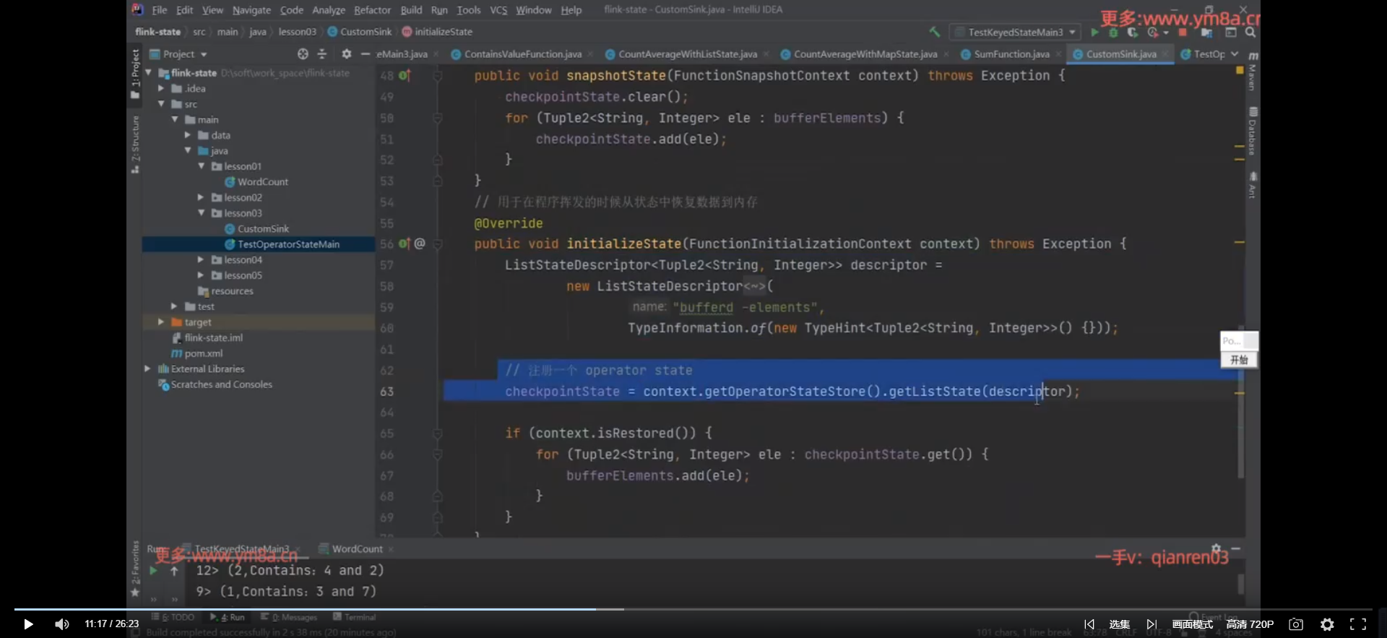Click the override gutter icon on line 48
1387x638 pixels.
405,75
